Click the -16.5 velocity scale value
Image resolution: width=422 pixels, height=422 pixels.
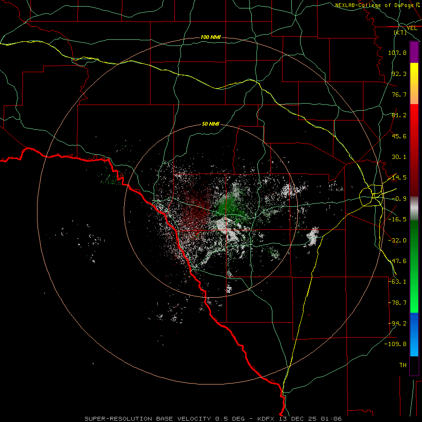397,219
